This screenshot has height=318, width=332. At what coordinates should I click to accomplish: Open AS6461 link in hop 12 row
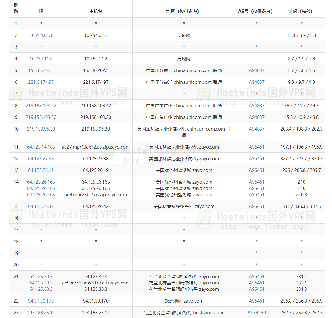(x=257, y=159)
